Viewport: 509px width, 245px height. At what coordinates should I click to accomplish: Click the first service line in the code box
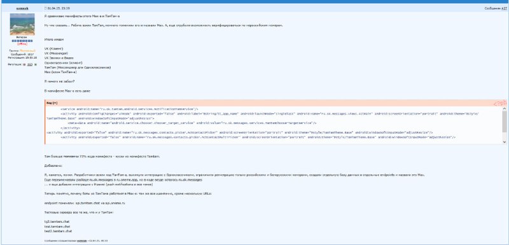point(129,109)
